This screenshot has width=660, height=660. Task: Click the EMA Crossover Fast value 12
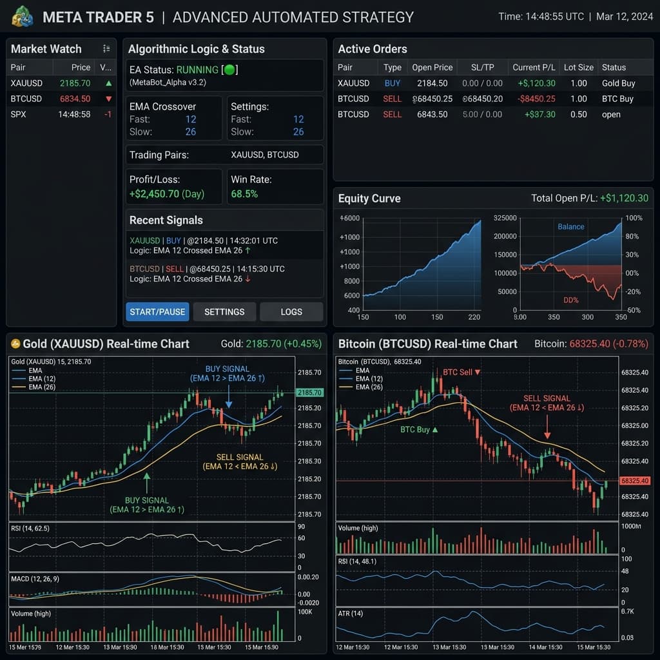[x=191, y=119]
